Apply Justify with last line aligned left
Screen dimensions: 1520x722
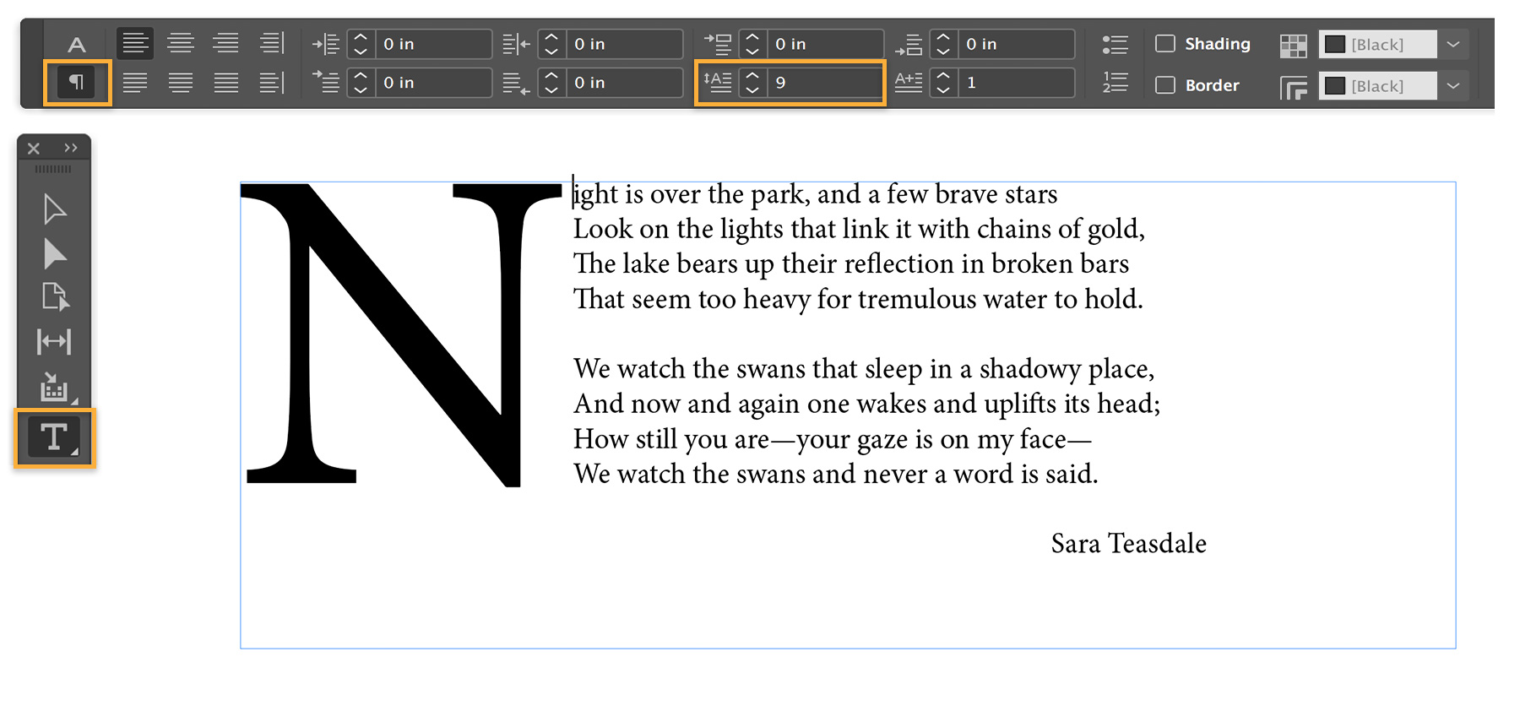tap(135, 83)
